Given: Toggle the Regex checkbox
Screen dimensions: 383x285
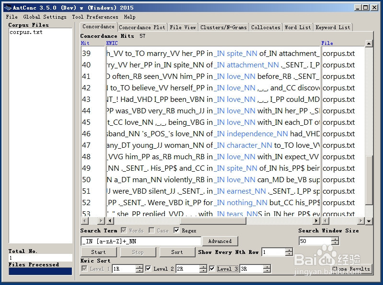Looking at the screenshot, I should 176,230.
